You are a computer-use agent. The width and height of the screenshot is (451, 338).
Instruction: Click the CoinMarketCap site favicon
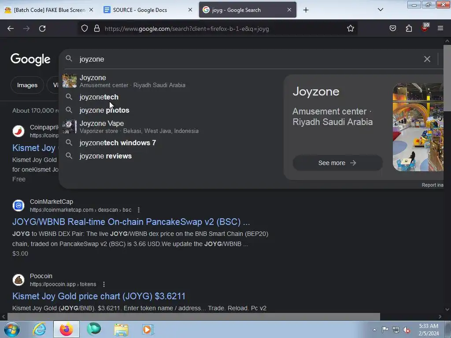[x=18, y=206]
